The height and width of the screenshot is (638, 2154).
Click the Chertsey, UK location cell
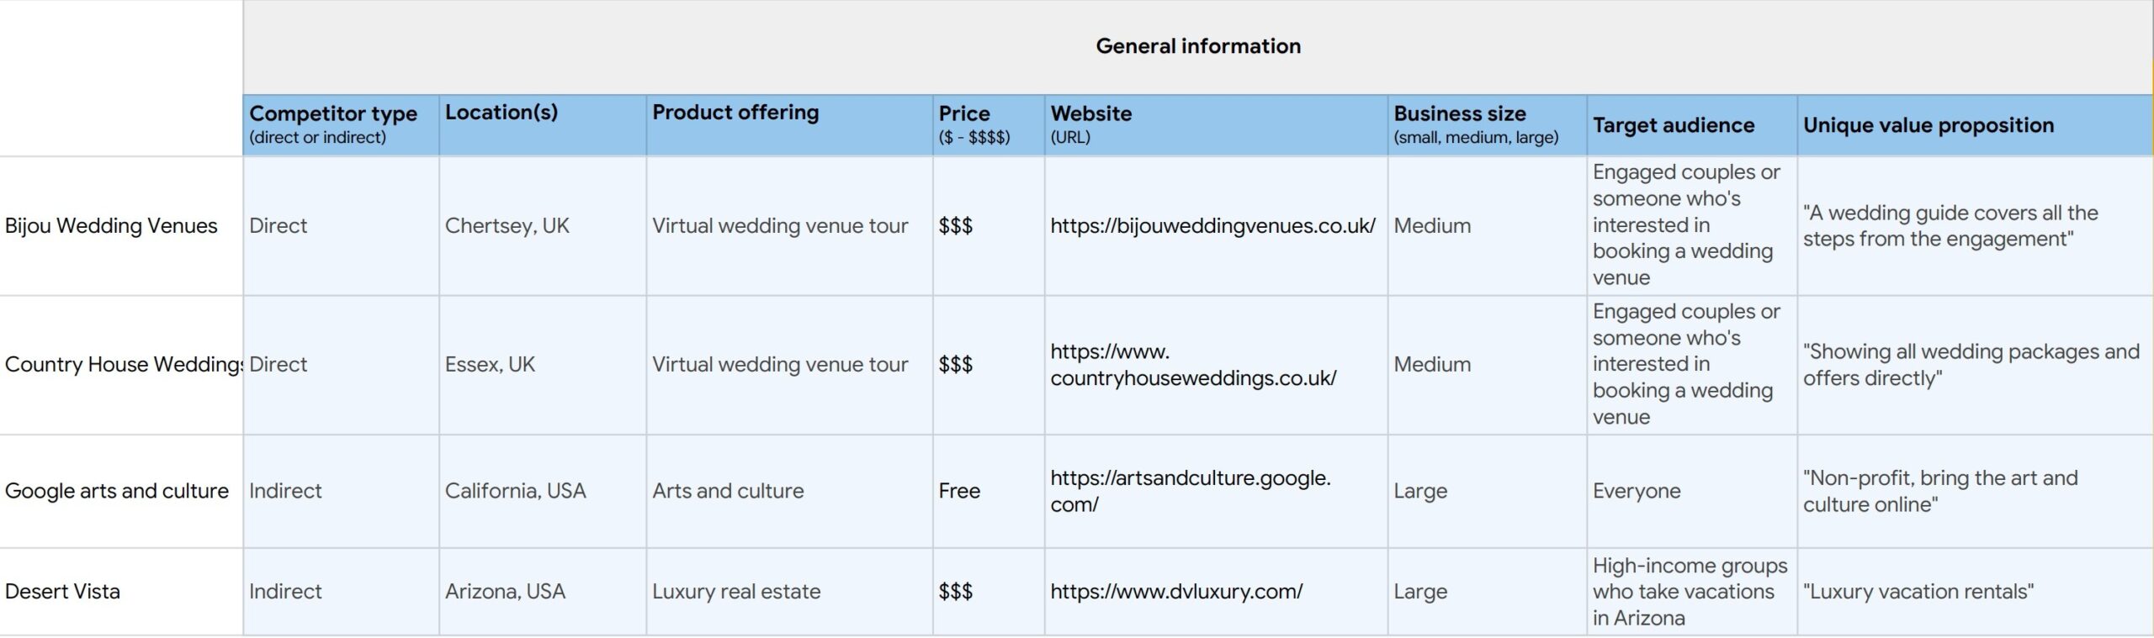507,226
